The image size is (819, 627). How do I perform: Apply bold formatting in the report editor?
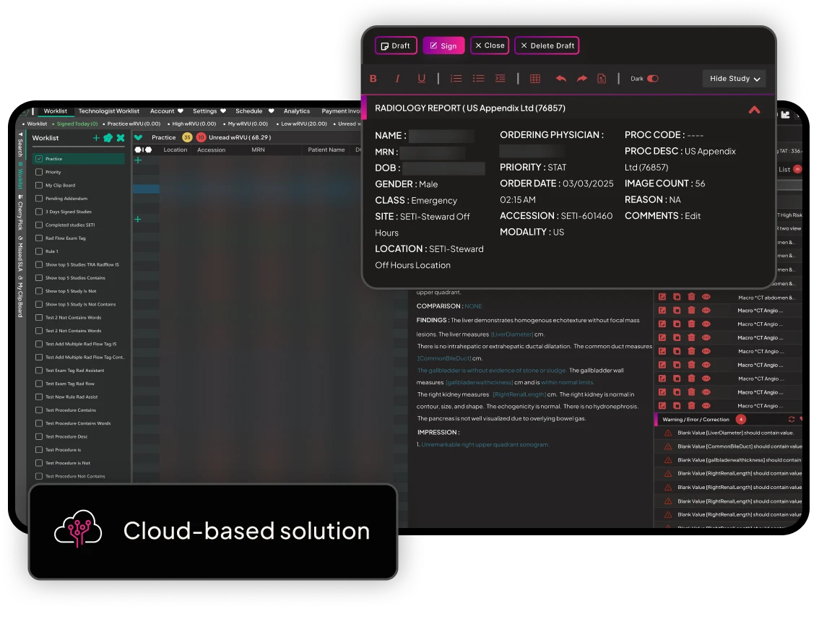(x=373, y=79)
